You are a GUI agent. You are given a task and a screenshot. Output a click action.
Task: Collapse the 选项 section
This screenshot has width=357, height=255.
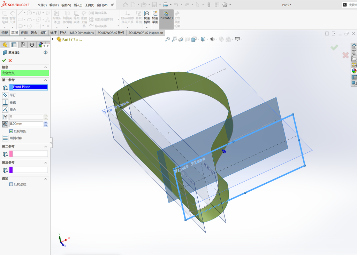(x=46, y=179)
